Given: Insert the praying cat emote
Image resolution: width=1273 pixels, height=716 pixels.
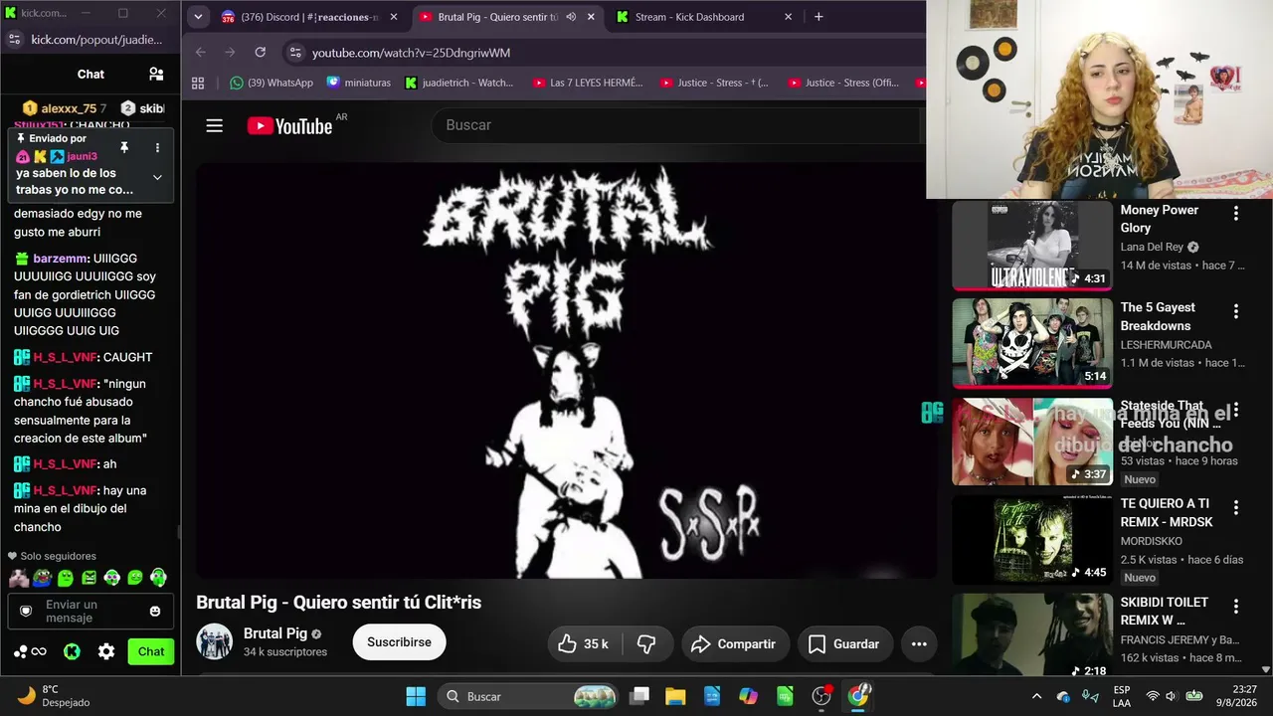Looking at the screenshot, I should coord(19,578).
